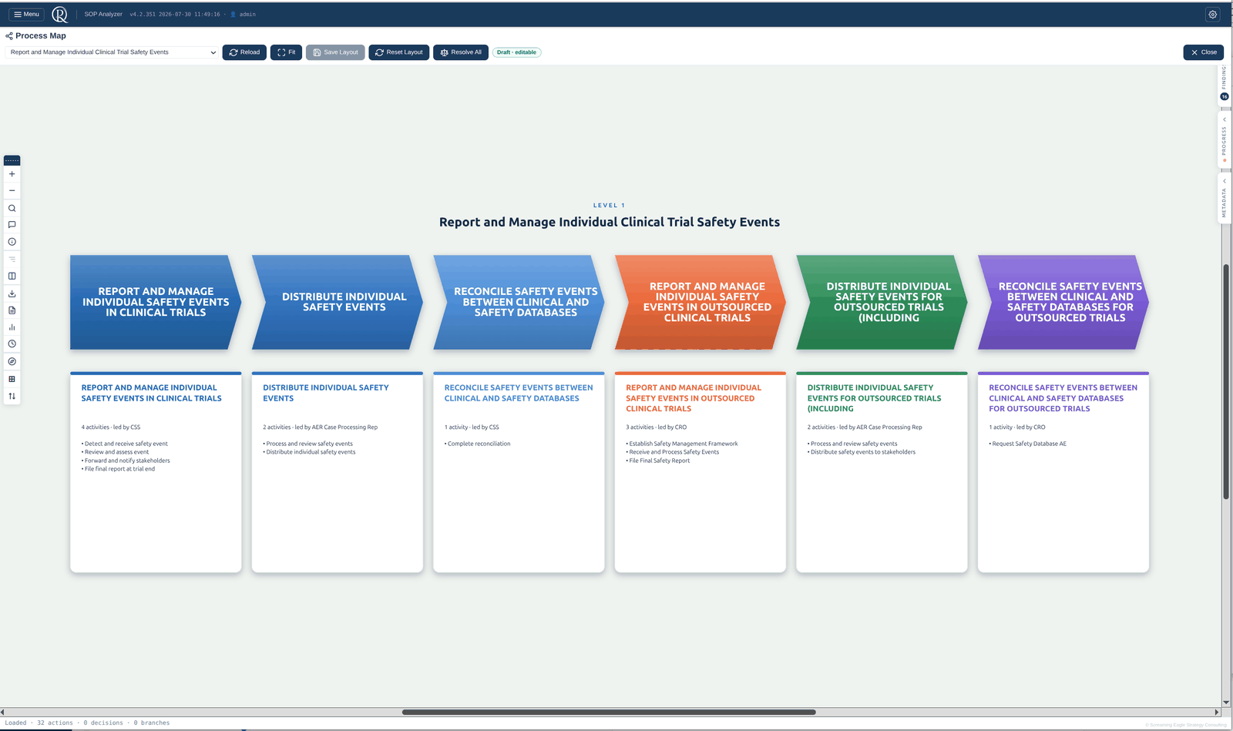Open card title Distribute Individual Safety Events
The height and width of the screenshot is (731, 1233).
326,393
